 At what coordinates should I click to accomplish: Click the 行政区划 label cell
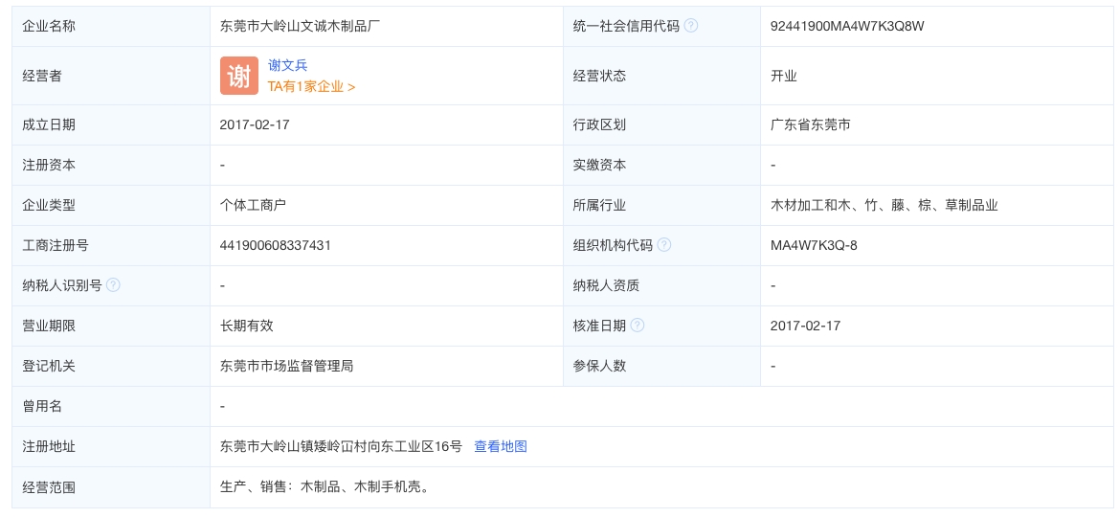tap(662, 124)
